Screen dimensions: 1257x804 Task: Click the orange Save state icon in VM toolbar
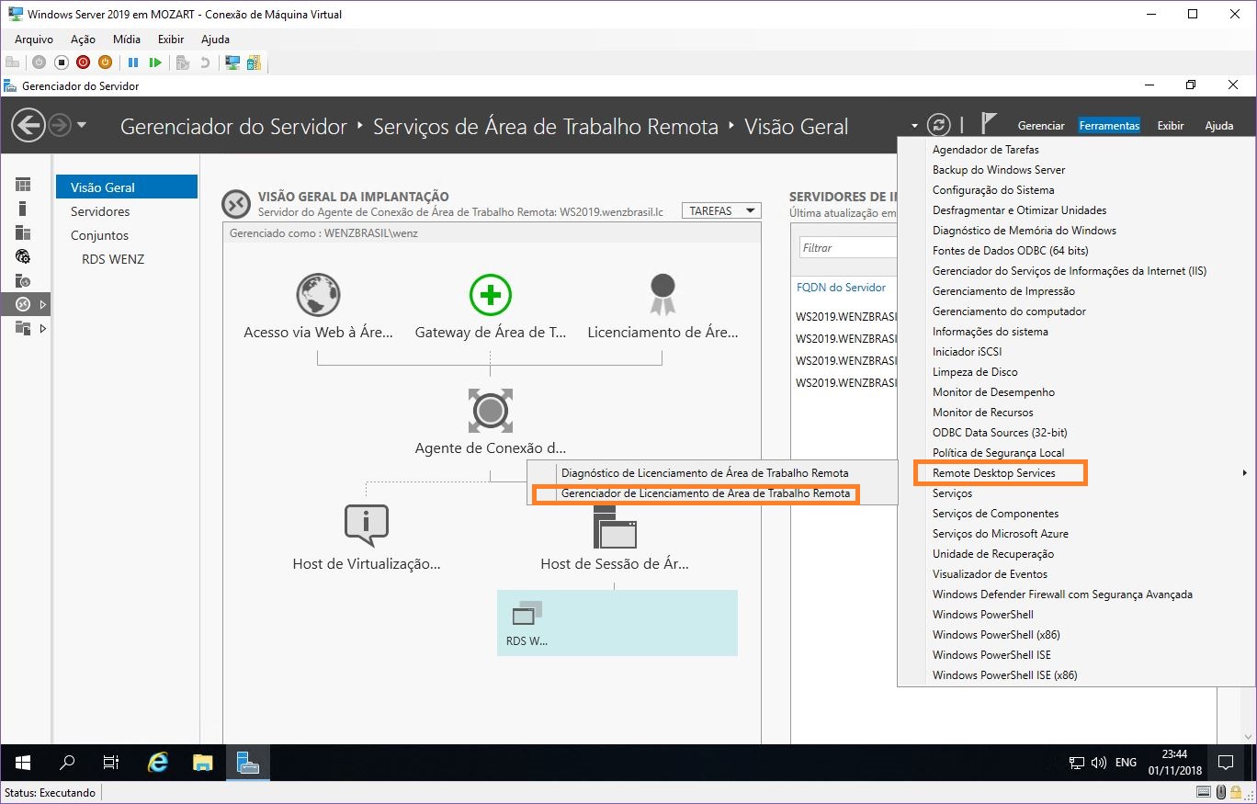[x=105, y=62]
